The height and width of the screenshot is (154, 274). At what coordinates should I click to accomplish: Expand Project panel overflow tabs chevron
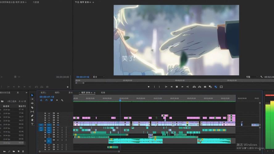pos(27,92)
